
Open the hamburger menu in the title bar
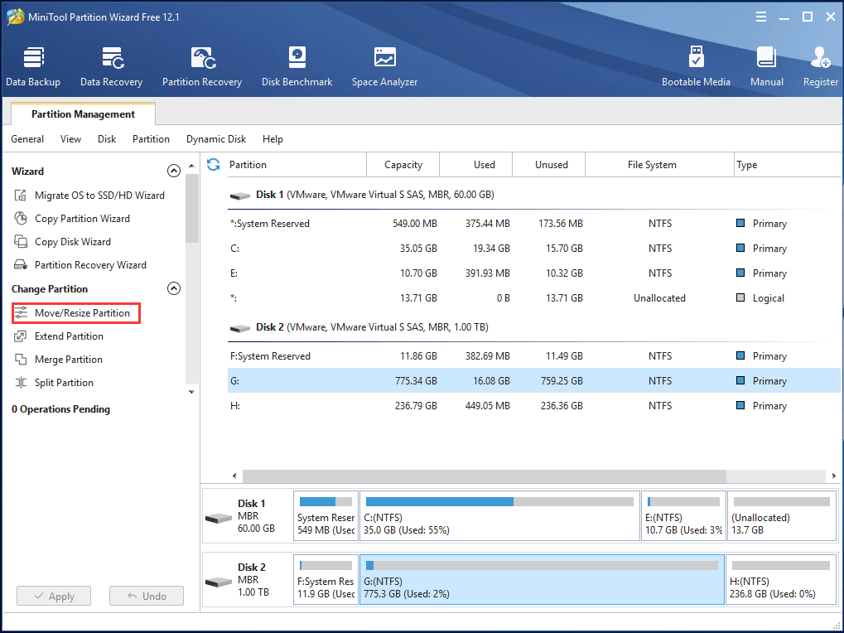(x=761, y=17)
